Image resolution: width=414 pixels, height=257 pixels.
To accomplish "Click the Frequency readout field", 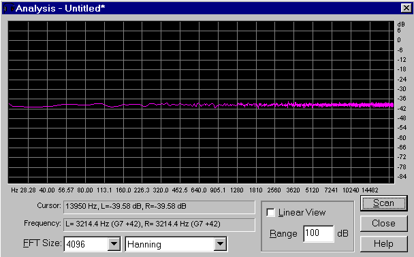I will coord(159,224).
